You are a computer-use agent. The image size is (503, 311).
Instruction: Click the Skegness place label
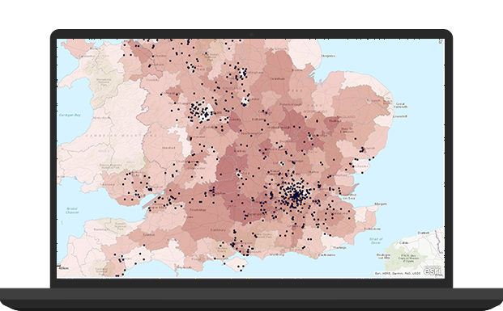coord(328,56)
